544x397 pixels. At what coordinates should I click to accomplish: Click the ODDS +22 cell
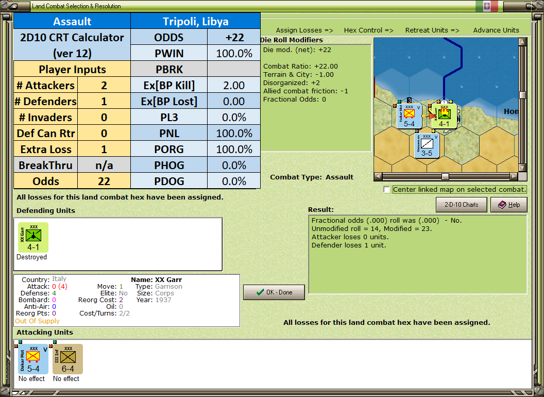click(234, 38)
